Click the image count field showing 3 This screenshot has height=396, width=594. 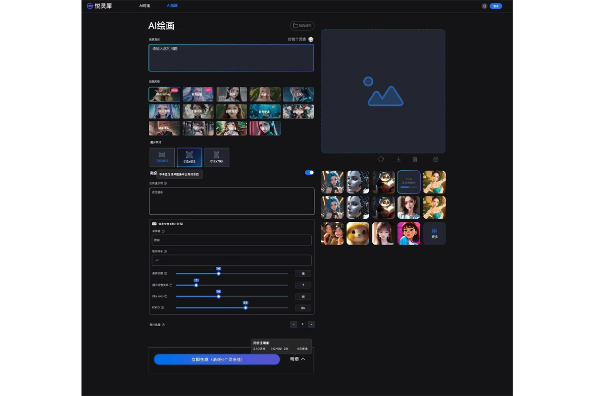302,324
